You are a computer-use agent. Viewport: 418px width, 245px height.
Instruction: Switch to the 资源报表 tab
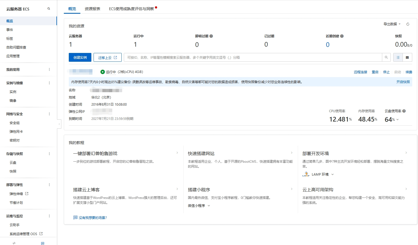tap(92, 9)
